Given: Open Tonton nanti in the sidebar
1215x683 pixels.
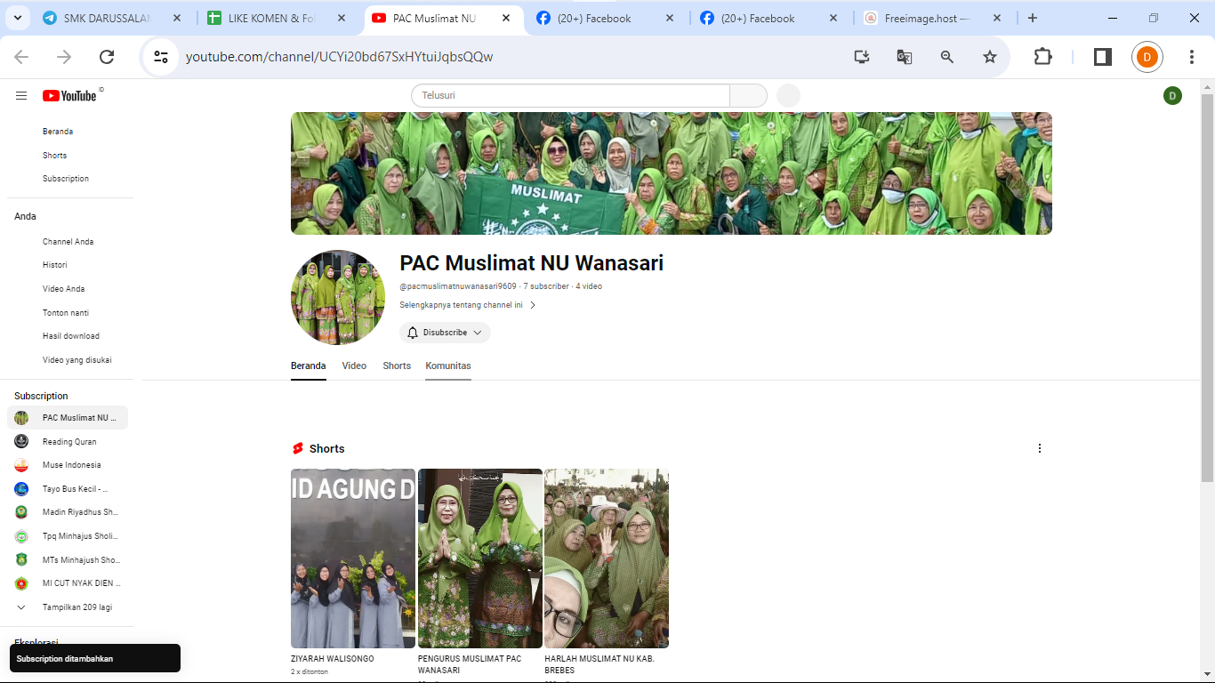Looking at the screenshot, I should tap(68, 313).
